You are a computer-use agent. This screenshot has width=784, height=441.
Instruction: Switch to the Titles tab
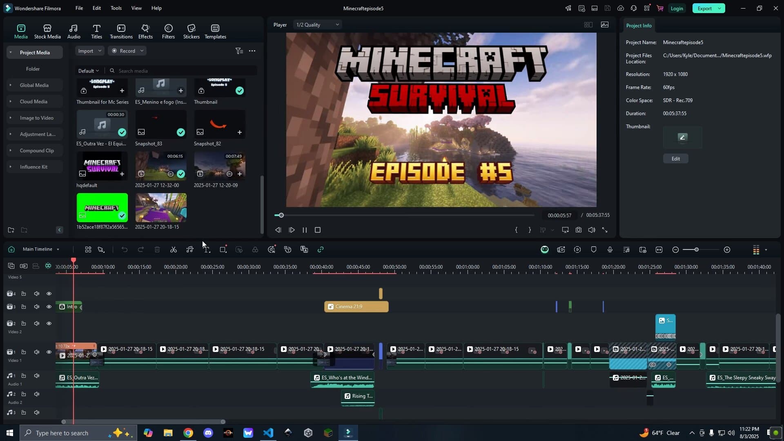pyautogui.click(x=96, y=31)
